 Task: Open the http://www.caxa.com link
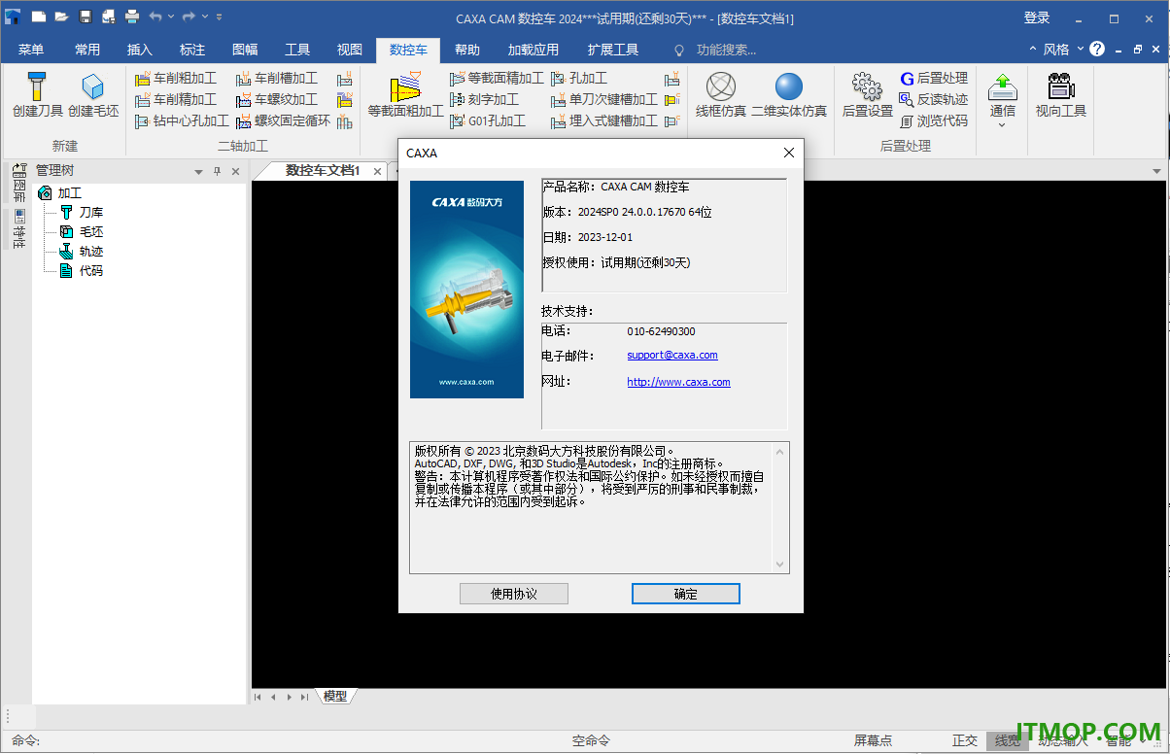point(678,382)
